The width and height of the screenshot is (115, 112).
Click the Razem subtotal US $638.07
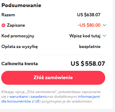click(x=89, y=15)
